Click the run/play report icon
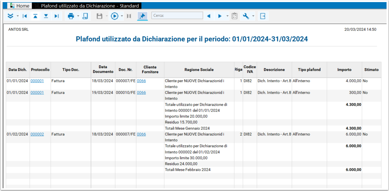389x191 pixels. coord(114,16)
